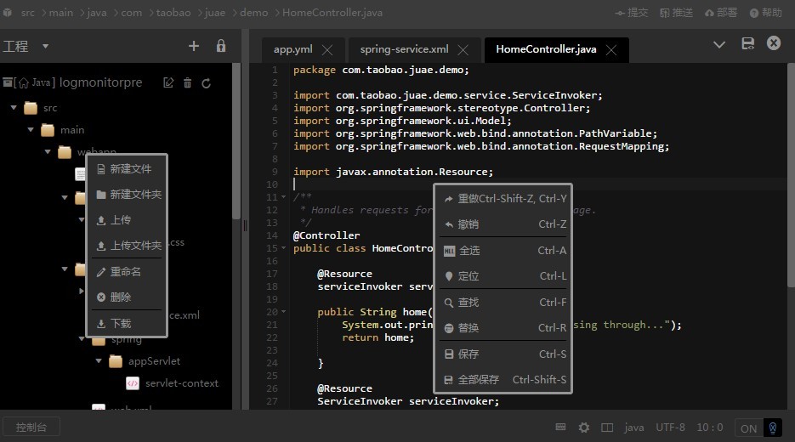
Task: Fold the class at line 15
Action: click(283, 248)
